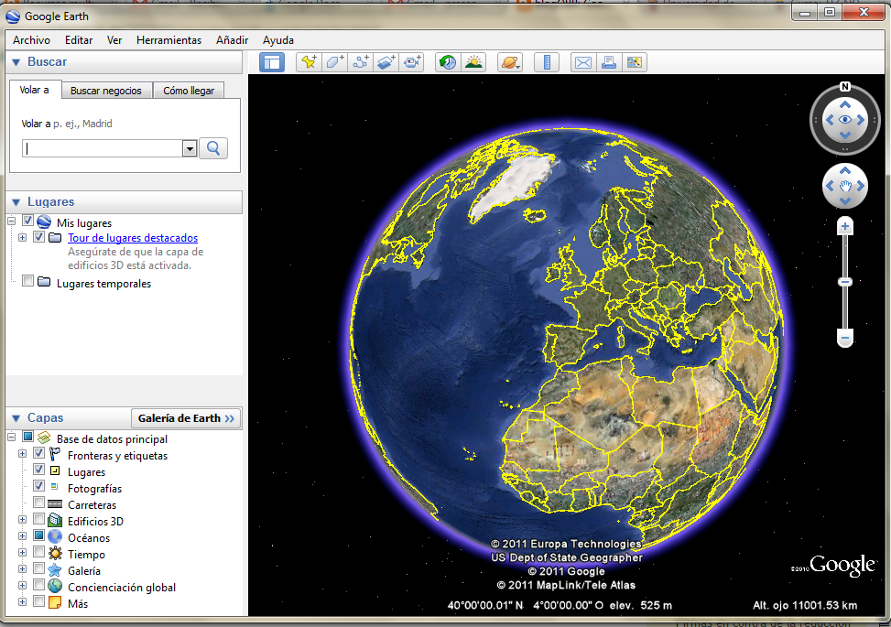This screenshot has height=627, width=891.
Task: Zoom in using the plus on the zoom slider
Action: [x=844, y=224]
